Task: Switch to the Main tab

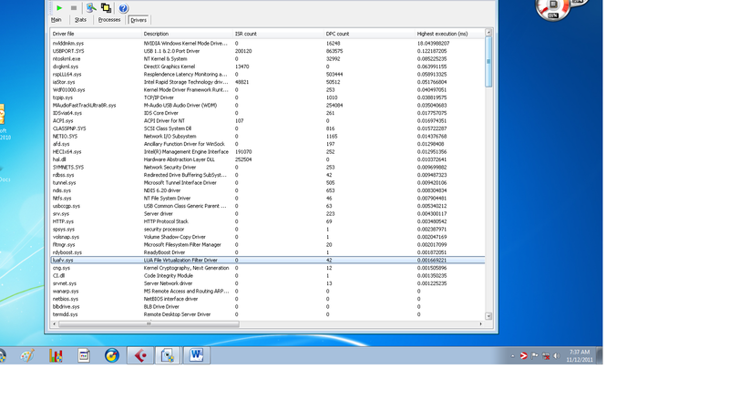Action: coord(56,20)
